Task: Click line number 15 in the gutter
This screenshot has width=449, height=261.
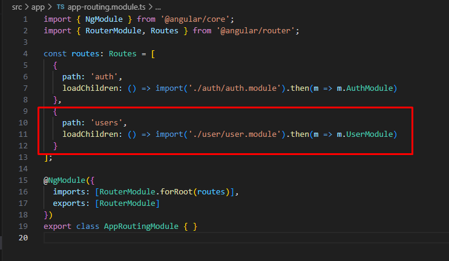Action: point(24,180)
